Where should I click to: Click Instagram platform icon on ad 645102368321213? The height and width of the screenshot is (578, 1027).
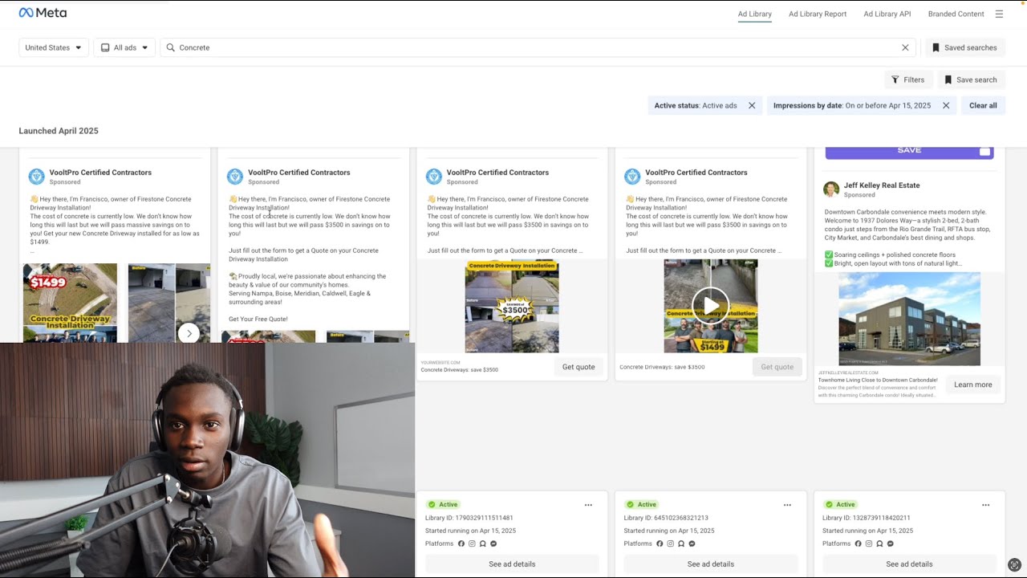click(x=671, y=543)
